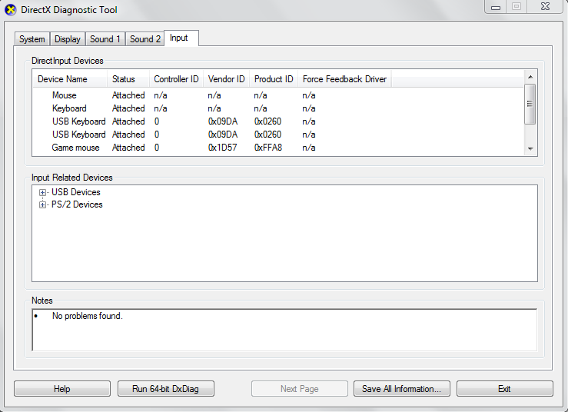The image size is (568, 412).
Task: Click the disabled Next Page button
Action: click(300, 389)
